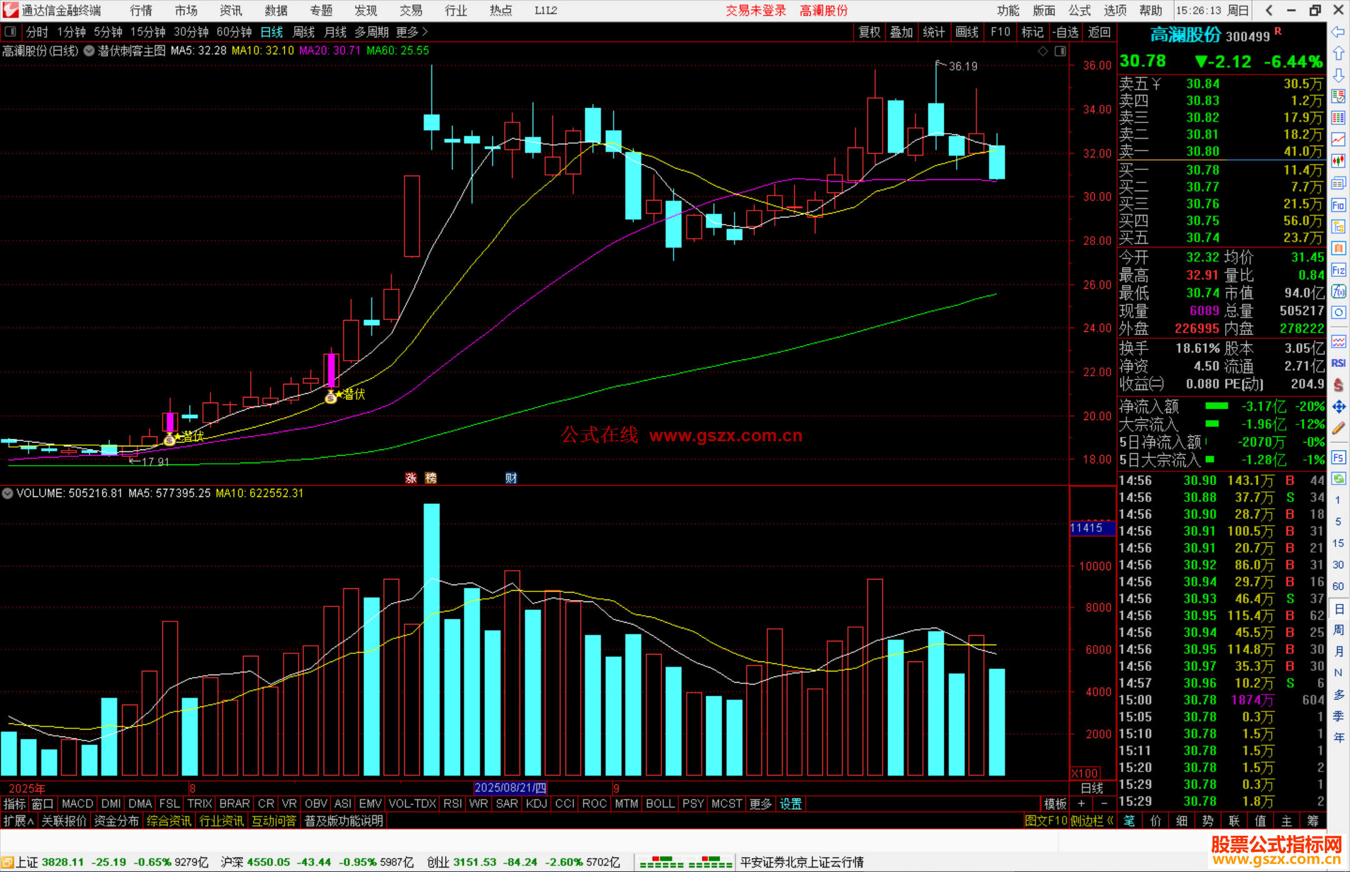The height and width of the screenshot is (872, 1350).
Task: Click the 2025/08/21 date marker on timeline
Action: pyautogui.click(x=510, y=788)
